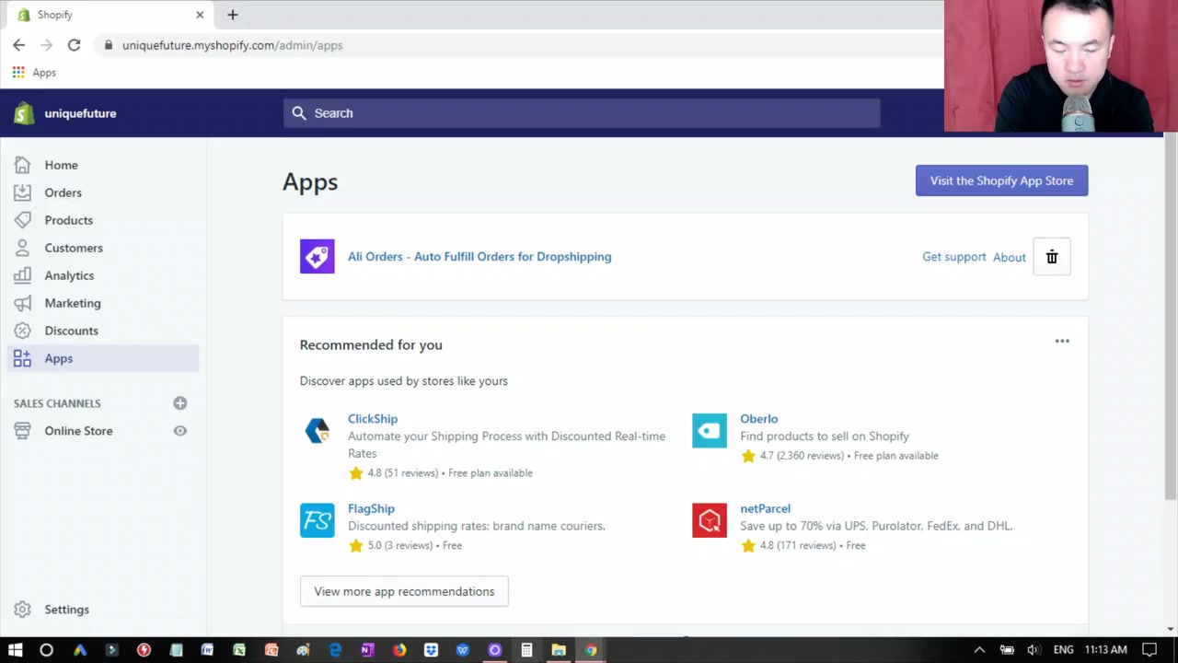View Online Store with eye icon
This screenshot has height=663, width=1178.
pos(180,431)
